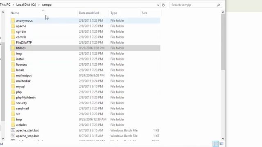Click the install folder icon
262x147 pixels.
(13, 59)
